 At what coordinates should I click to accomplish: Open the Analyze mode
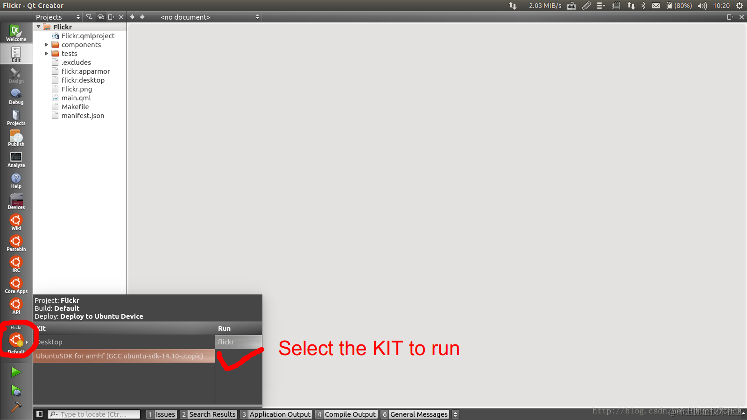coord(16,159)
